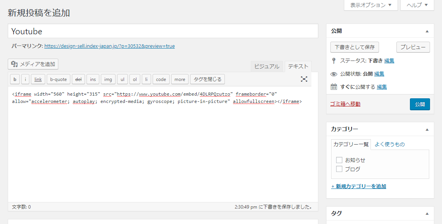This screenshot has height=224, width=442.
Task: Tick the ブログ category checkbox
Action: tap(339, 169)
